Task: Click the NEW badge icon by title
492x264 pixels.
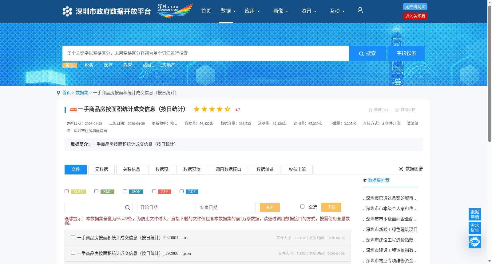Action: point(73,109)
